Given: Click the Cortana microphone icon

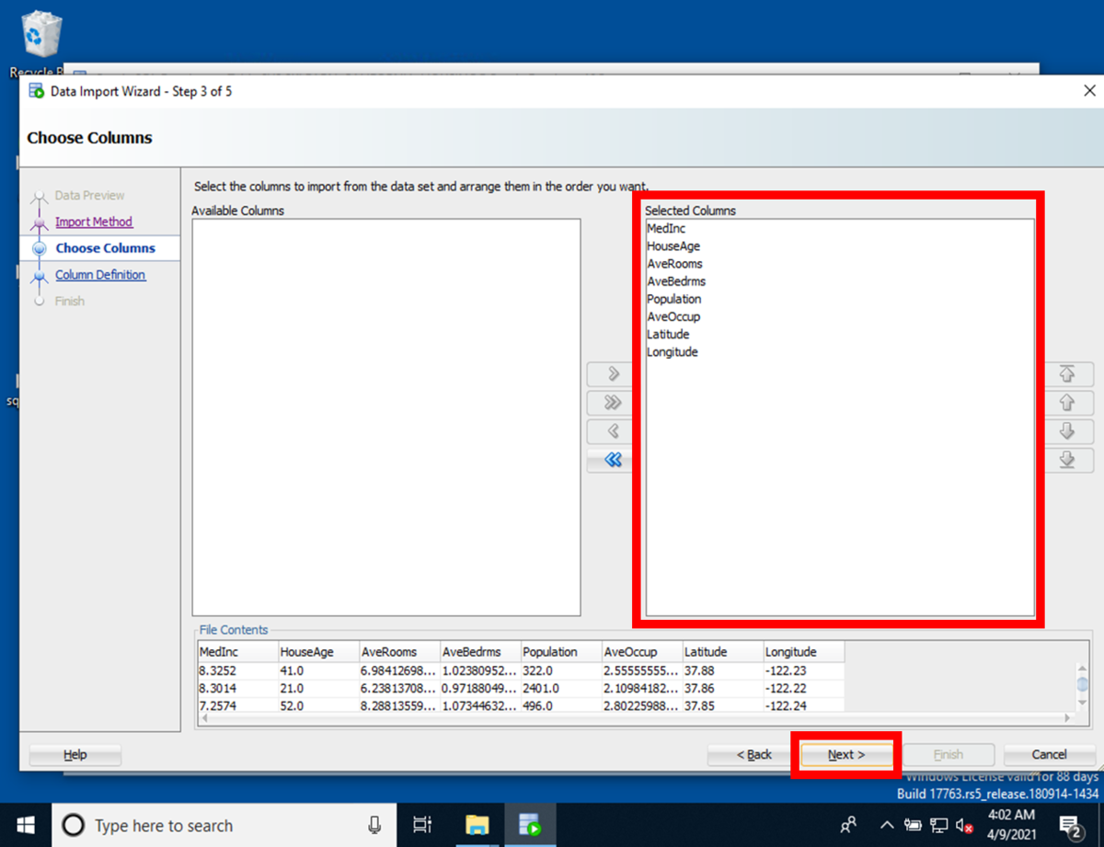Looking at the screenshot, I should (374, 825).
